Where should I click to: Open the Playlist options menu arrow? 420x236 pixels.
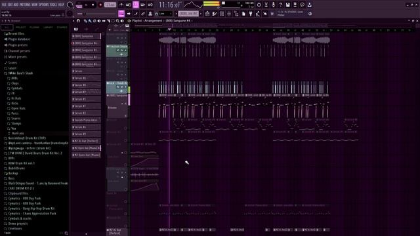[73, 21]
